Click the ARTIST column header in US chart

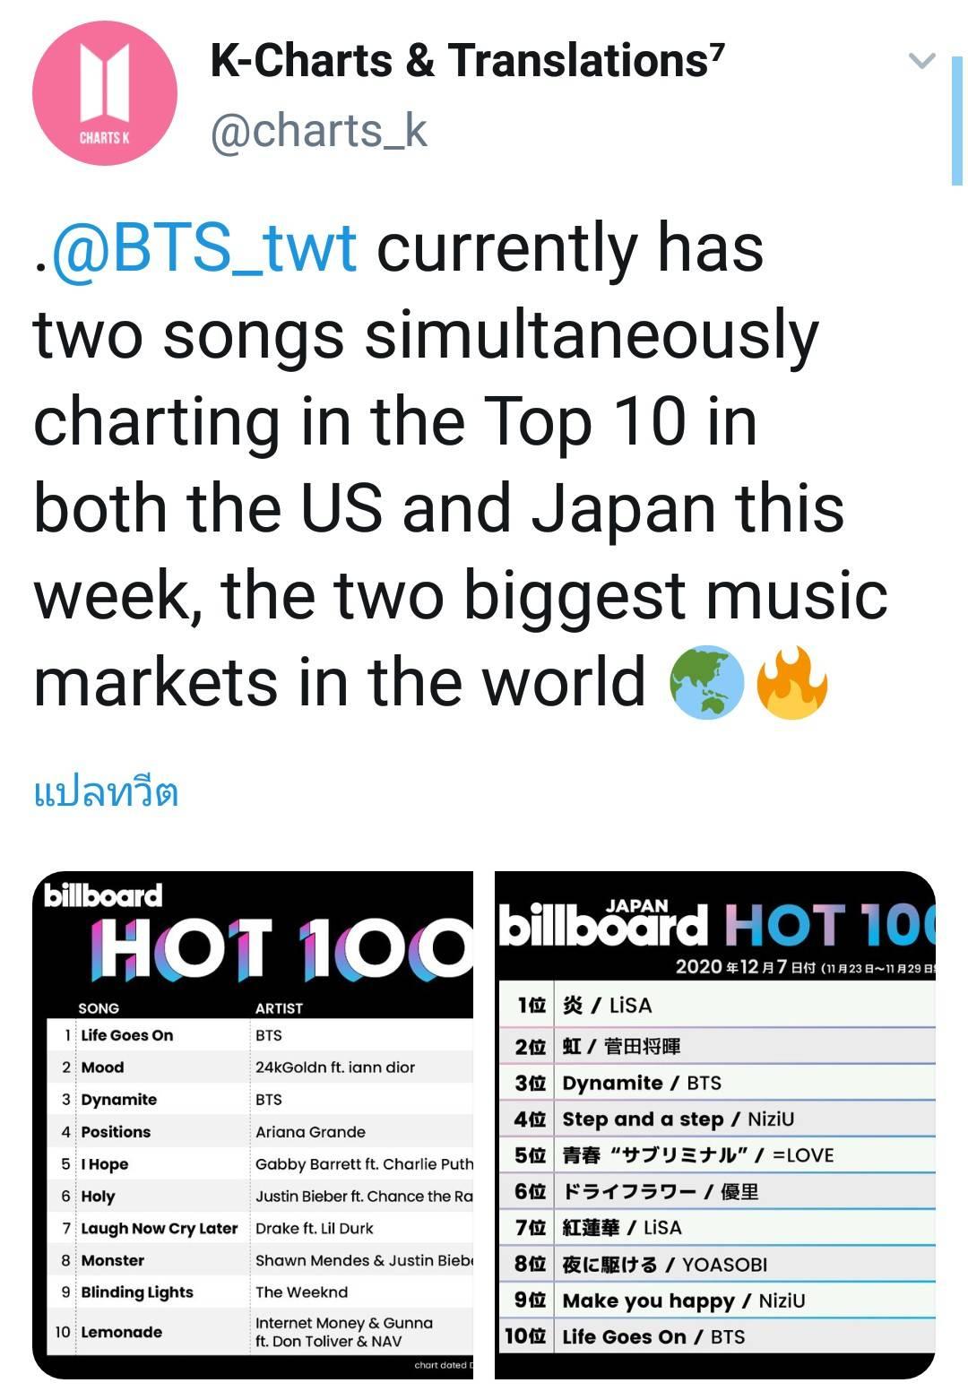tap(279, 1008)
